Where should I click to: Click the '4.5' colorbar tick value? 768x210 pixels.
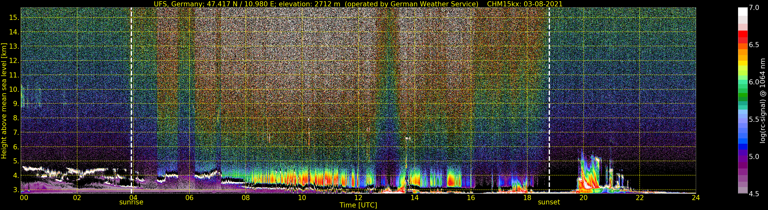[754, 194]
